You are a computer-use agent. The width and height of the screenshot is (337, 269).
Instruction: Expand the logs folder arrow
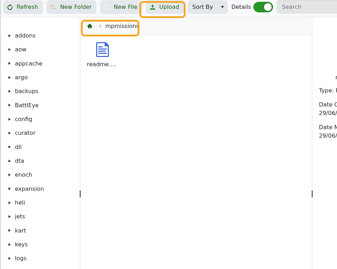click(x=10, y=258)
